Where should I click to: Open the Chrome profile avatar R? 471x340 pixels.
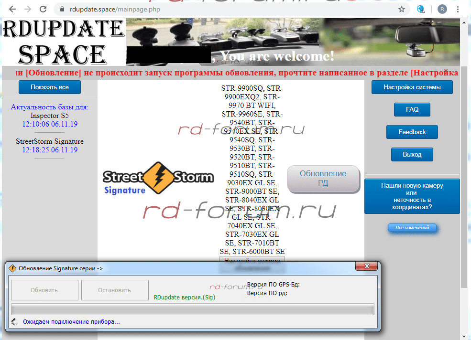(442, 9)
